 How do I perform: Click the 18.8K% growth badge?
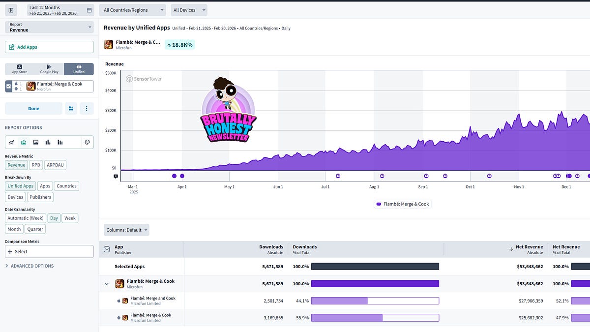pos(180,45)
